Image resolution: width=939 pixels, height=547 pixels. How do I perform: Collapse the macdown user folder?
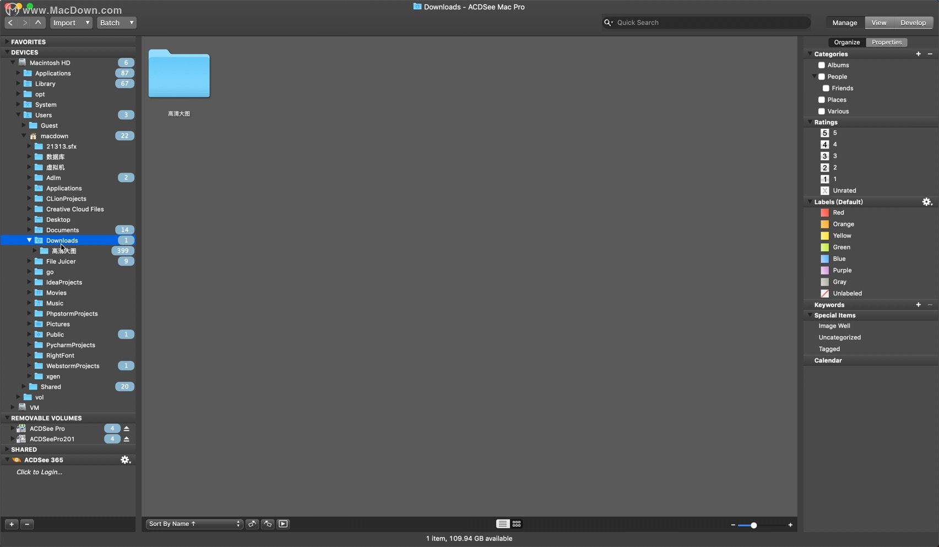[x=24, y=136]
